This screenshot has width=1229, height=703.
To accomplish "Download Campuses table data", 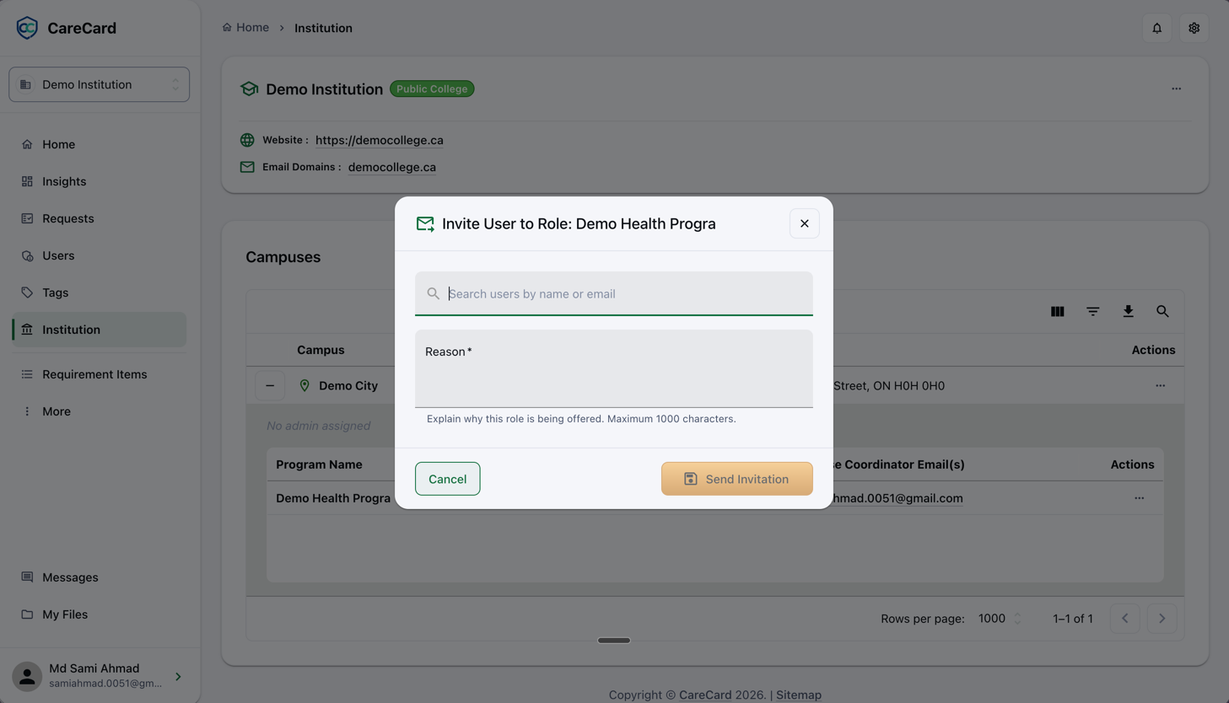I will point(1128,311).
